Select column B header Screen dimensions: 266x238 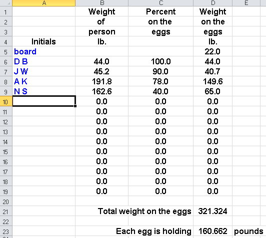pyautogui.click(x=102, y=3)
